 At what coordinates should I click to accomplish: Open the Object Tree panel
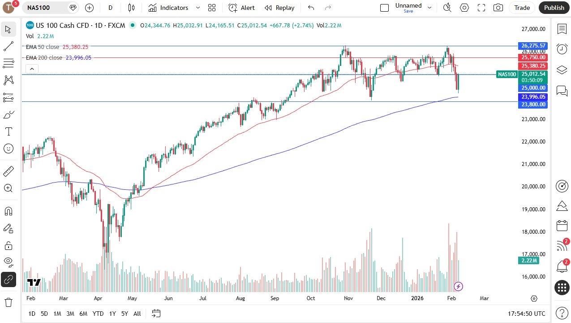562,69
